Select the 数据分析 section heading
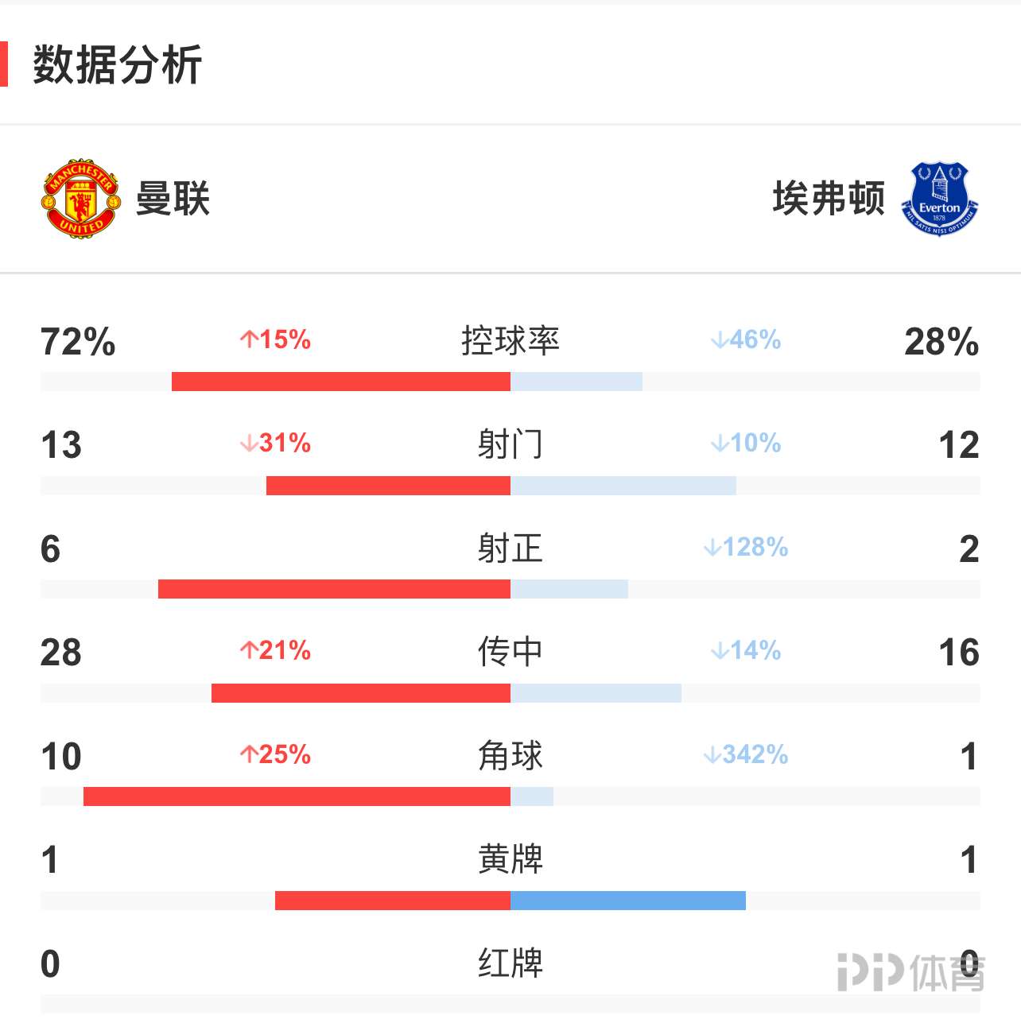This screenshot has height=1027, width=1021. (117, 65)
